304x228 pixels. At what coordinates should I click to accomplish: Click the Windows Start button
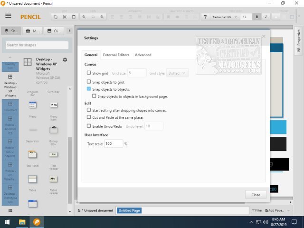click(7, 222)
